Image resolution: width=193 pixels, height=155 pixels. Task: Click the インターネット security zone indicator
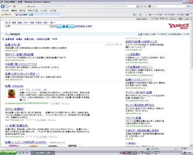pos(153,149)
